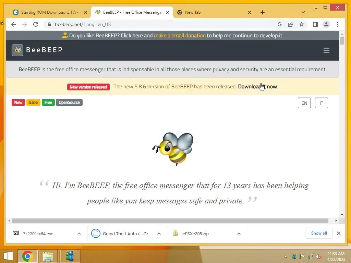Open a new browser tab
Screen dimensions: 351x263
click(x=263, y=12)
